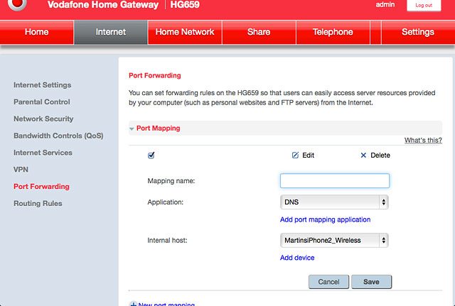Screen dimensions: 455x306
Task: Save the port mapping
Action: pos(371,282)
